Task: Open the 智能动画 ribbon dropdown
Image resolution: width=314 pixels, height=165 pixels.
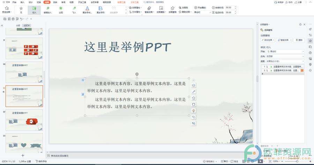Action: [x=149, y=10]
